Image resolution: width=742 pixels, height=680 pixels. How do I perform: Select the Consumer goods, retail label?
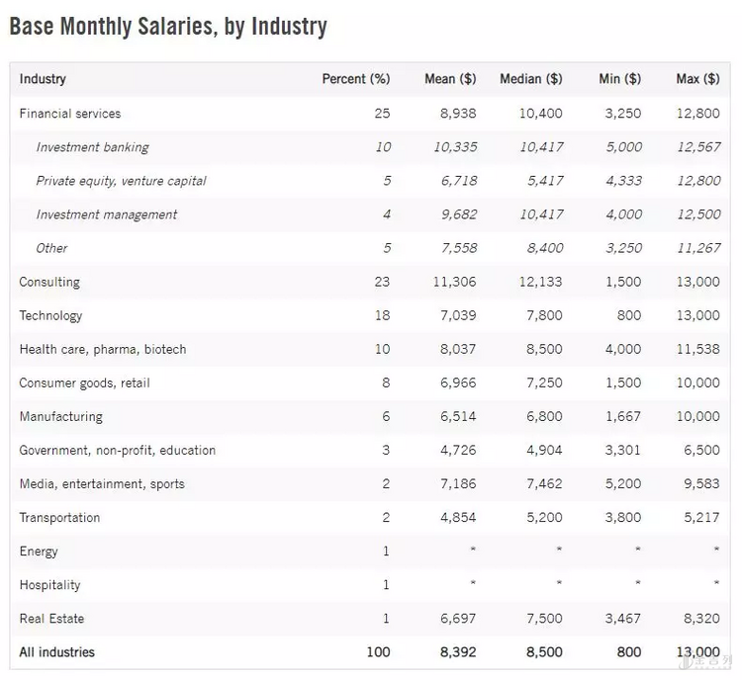pyautogui.click(x=85, y=382)
